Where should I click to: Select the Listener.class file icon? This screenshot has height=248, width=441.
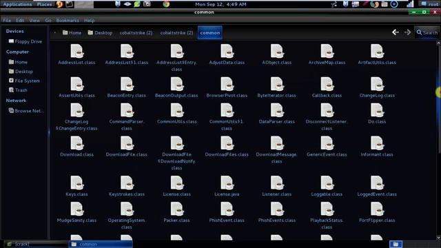point(277,183)
